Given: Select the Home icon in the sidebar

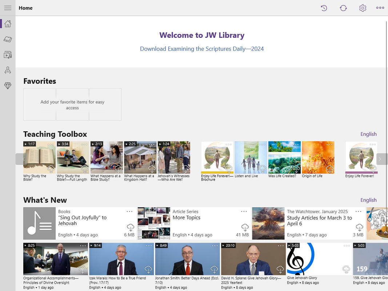Looking at the screenshot, I should click(7, 23).
